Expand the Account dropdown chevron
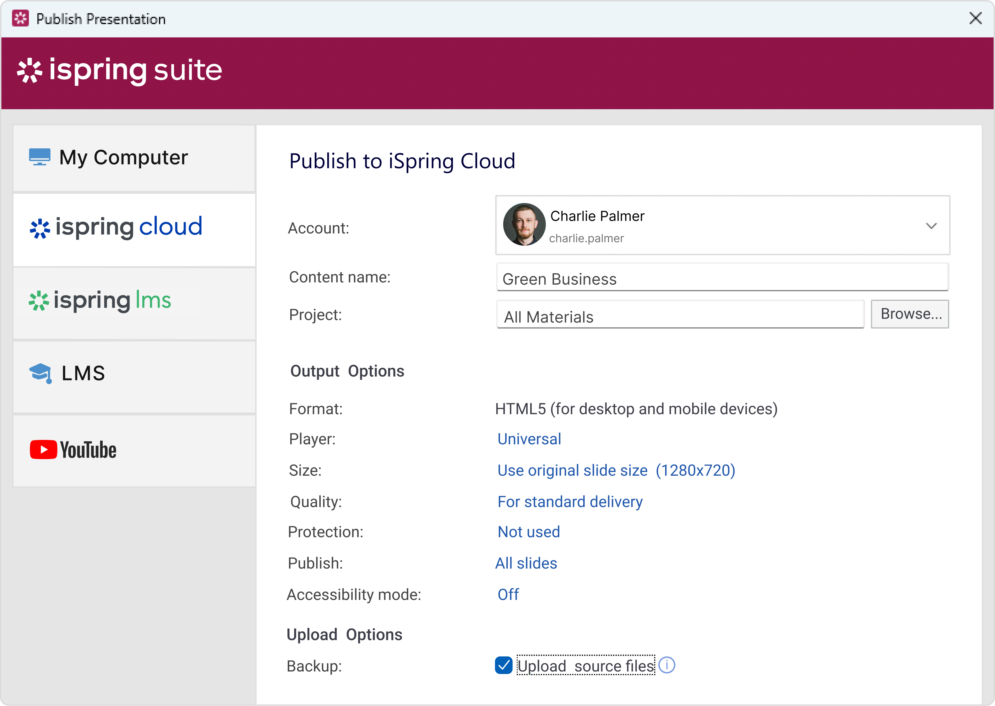Viewport: 995px width, 706px height. [931, 226]
